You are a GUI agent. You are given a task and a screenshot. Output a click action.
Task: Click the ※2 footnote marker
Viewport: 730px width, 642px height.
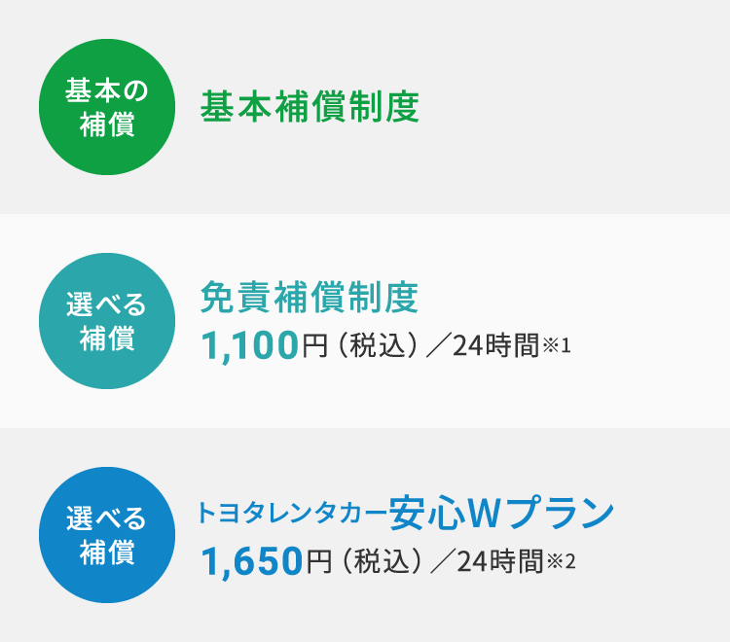[x=562, y=561]
